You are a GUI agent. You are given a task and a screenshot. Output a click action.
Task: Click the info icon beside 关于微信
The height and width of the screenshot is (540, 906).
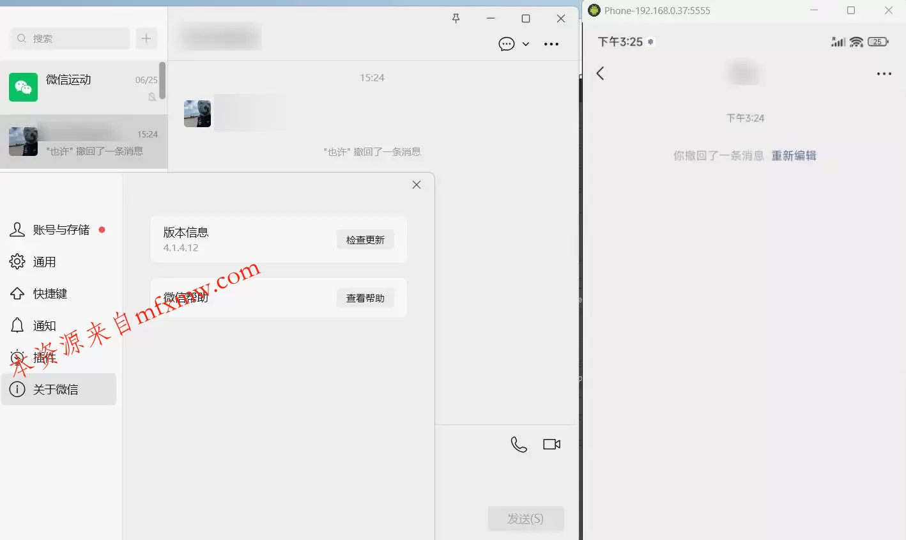(x=17, y=389)
